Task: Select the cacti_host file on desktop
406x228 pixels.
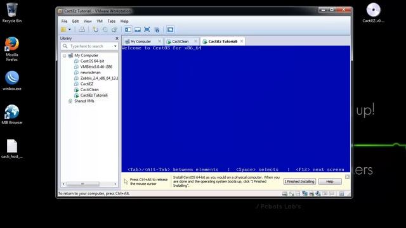Action: pyautogui.click(x=12, y=149)
